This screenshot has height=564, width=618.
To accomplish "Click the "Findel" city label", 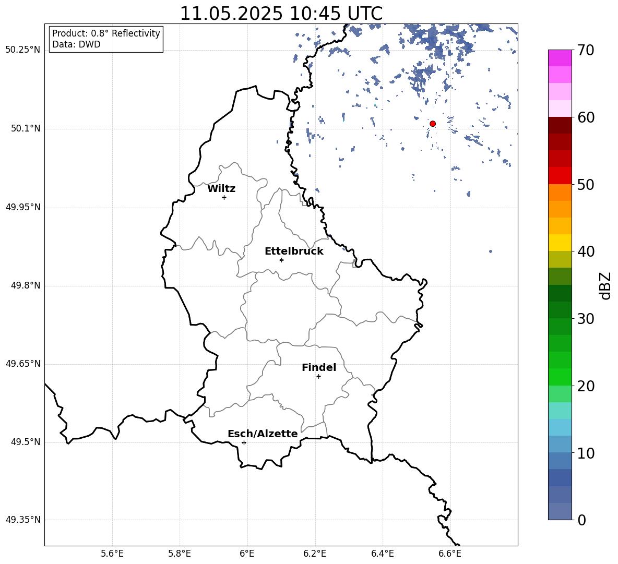I will click(x=319, y=368).
